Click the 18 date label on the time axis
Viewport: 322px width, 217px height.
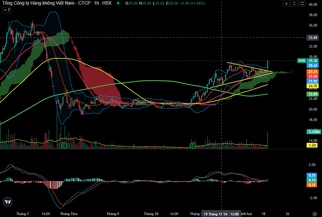[264, 214]
